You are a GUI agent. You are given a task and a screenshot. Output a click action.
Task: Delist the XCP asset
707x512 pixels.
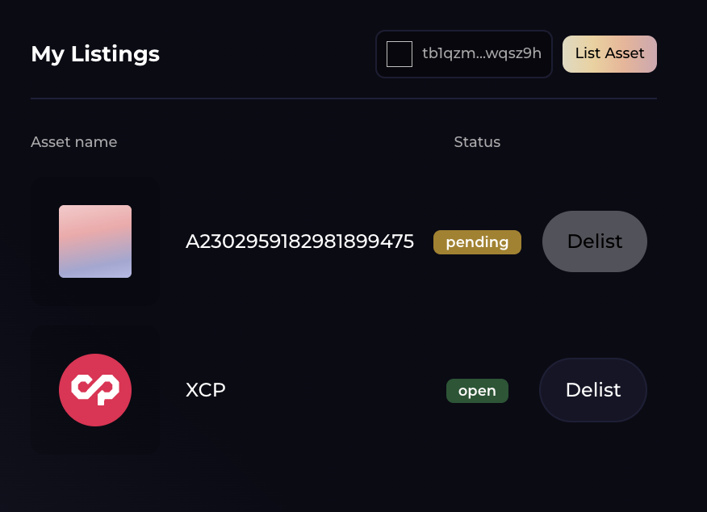592,390
